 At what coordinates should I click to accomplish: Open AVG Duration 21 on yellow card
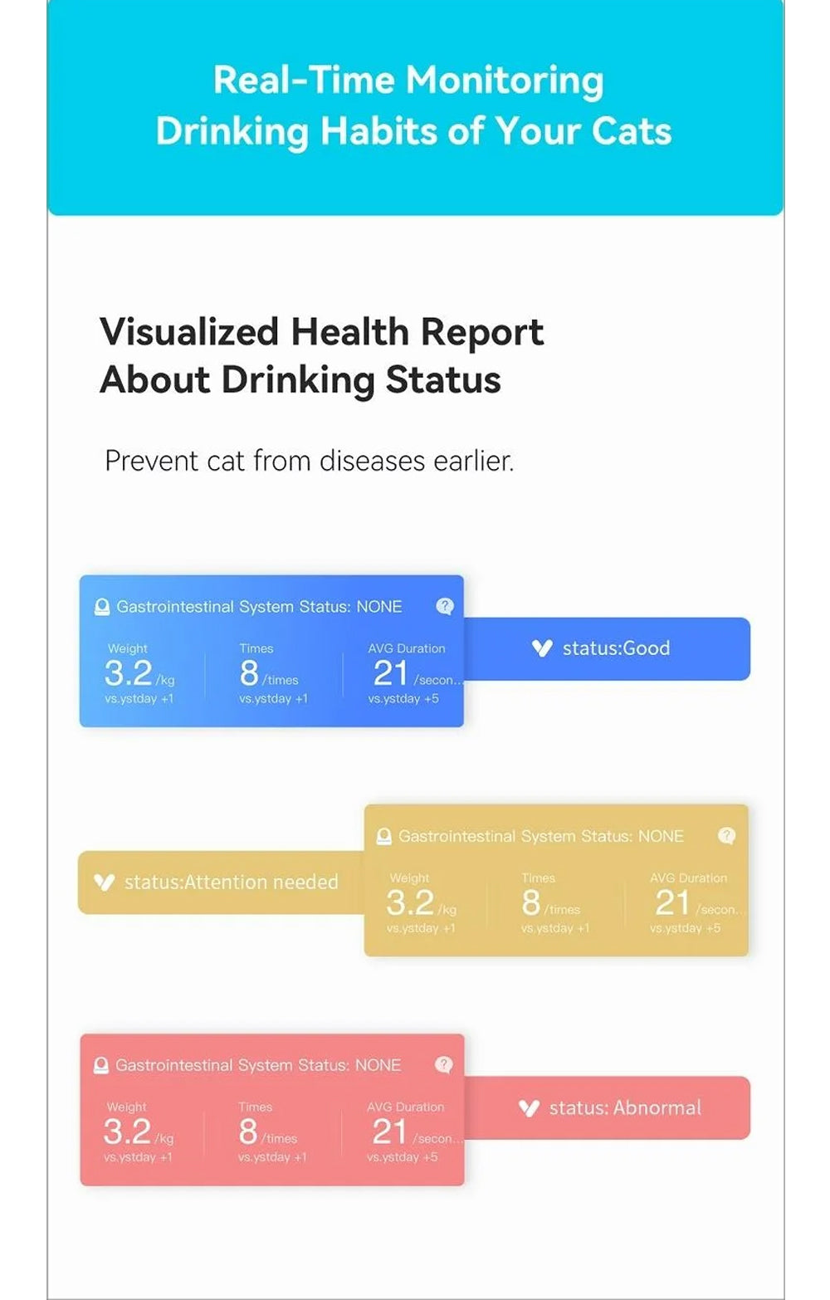pos(697,902)
